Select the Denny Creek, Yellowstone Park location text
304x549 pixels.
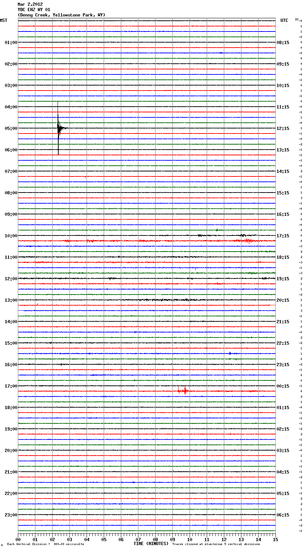[61, 15]
